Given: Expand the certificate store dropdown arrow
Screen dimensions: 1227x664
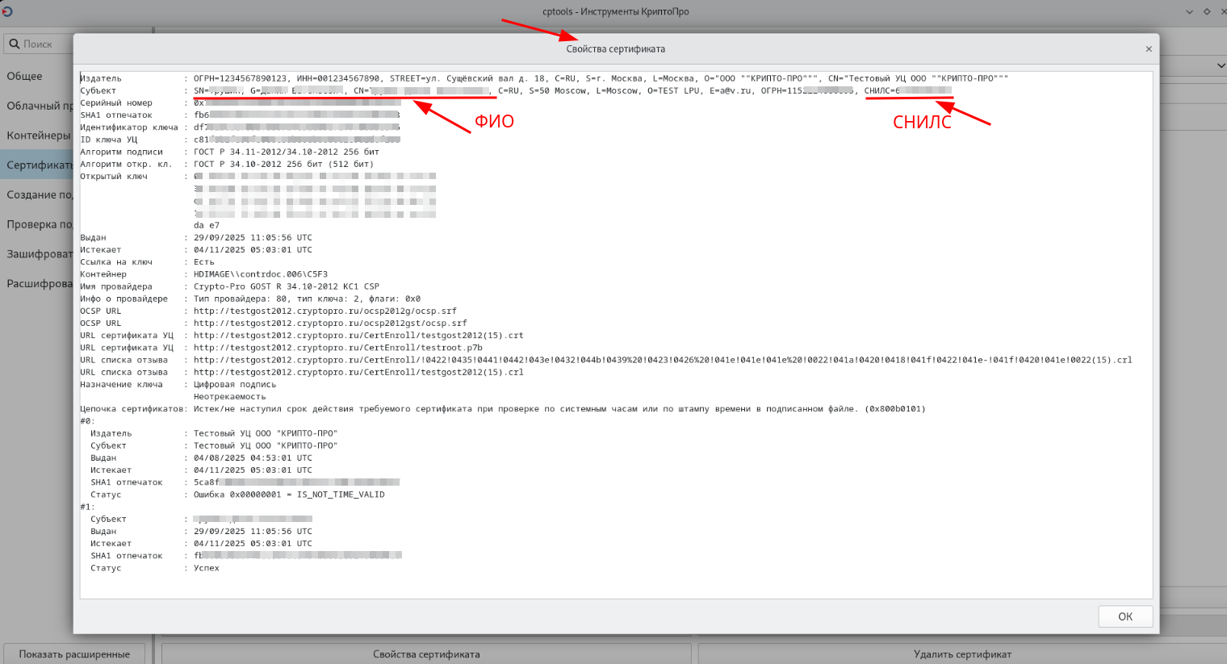Looking at the screenshot, I should point(1220,65).
